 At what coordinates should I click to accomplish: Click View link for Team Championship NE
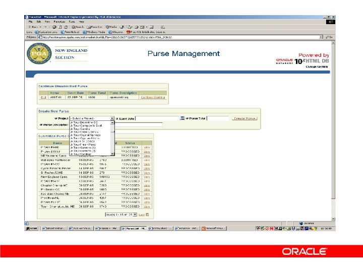(147, 207)
